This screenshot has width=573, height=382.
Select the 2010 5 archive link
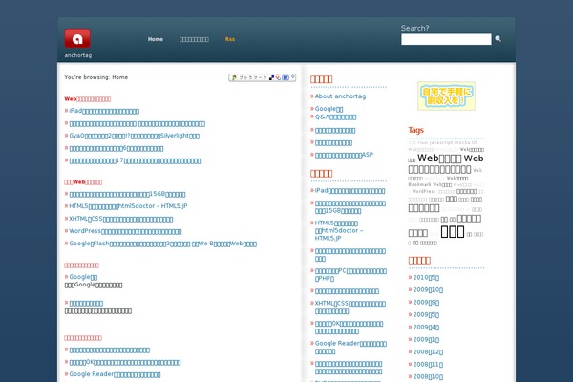pyautogui.click(x=426, y=278)
